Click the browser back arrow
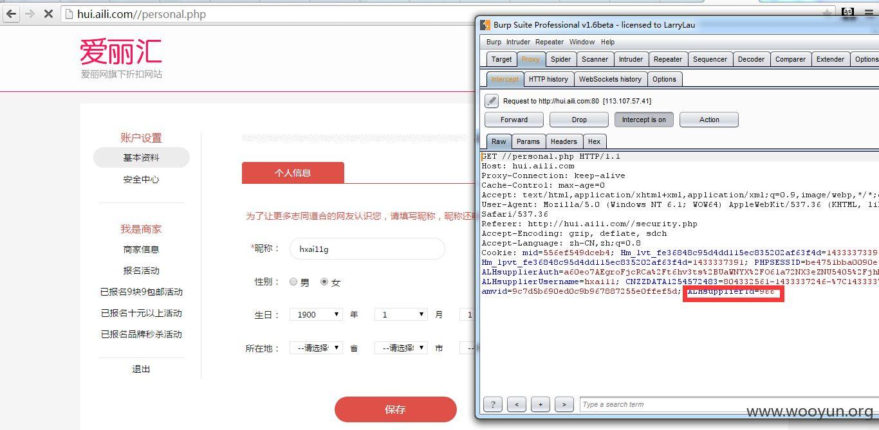The width and height of the screenshot is (879, 430). pyautogui.click(x=12, y=13)
